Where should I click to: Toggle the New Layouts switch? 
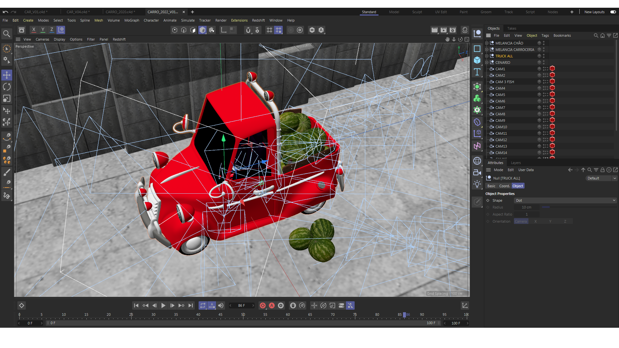pyautogui.click(x=613, y=12)
